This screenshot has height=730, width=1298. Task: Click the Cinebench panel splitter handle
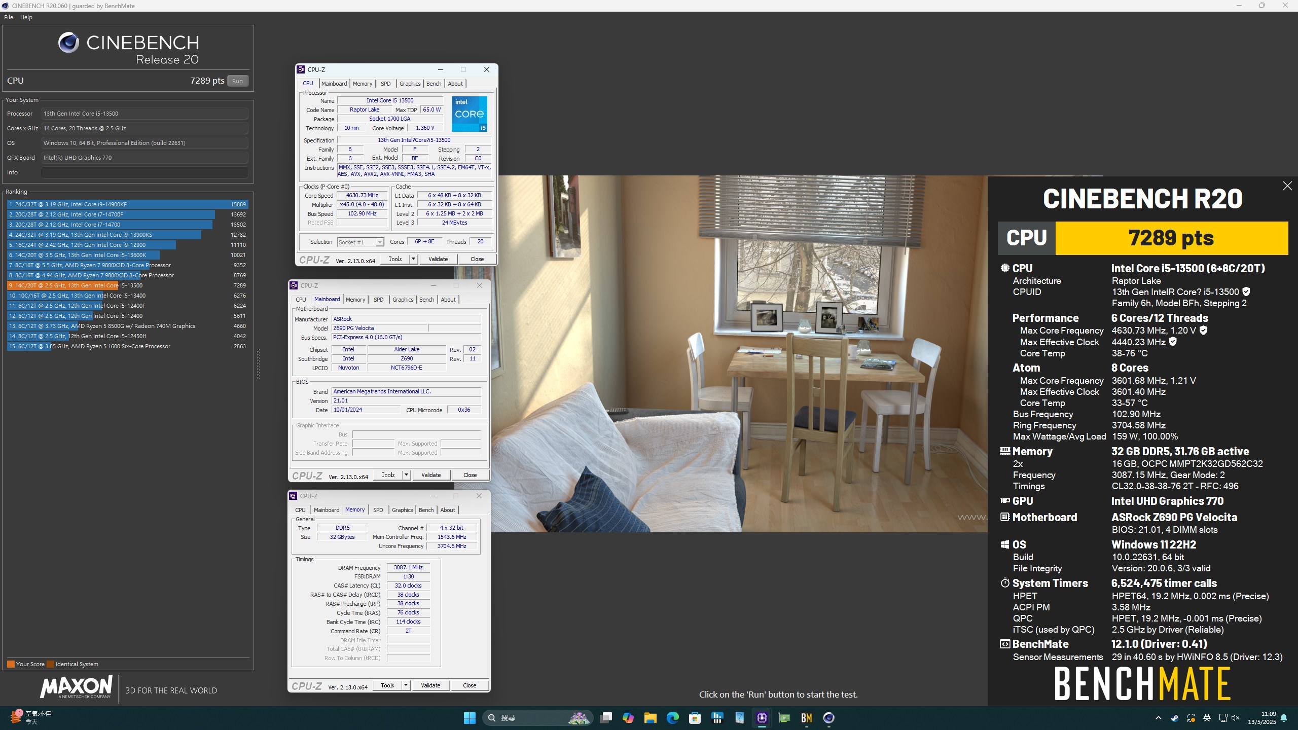(x=258, y=364)
